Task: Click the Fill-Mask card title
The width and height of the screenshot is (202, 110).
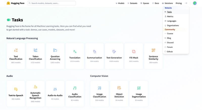Action: (134, 58)
